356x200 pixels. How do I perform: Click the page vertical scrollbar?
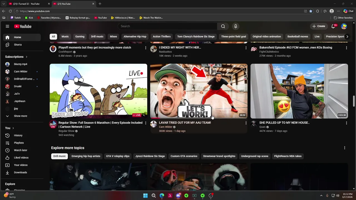pos(354,101)
